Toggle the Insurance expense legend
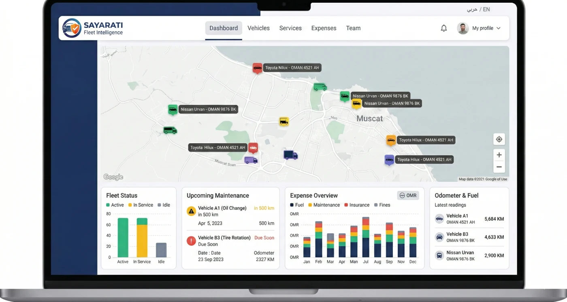Screen dimensions: 567x302 (x=357, y=205)
